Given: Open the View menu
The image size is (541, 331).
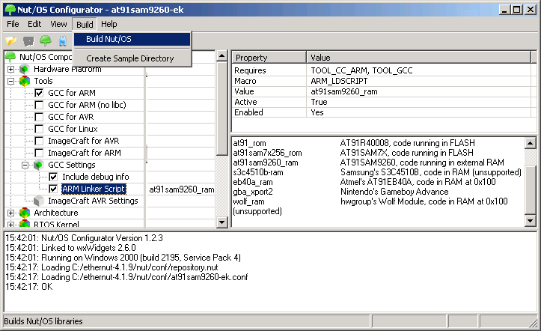Looking at the screenshot, I should pos(58,24).
